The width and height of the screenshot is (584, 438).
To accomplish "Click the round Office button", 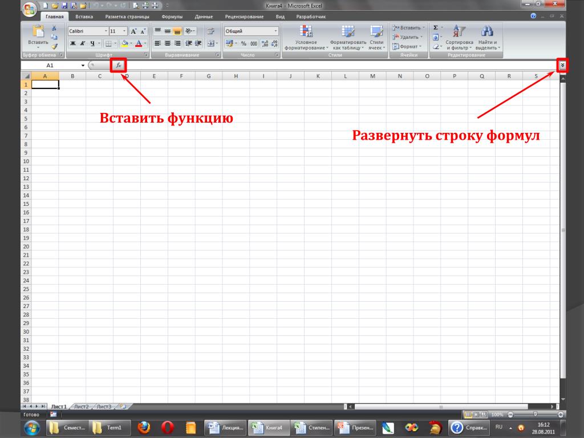I will pos(29,10).
